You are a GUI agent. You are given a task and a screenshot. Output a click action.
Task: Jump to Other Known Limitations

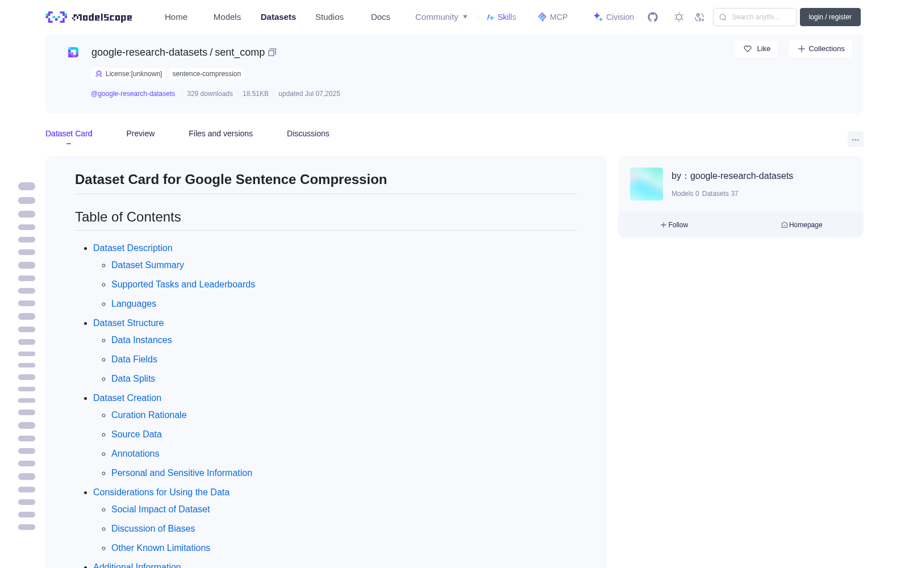(161, 548)
